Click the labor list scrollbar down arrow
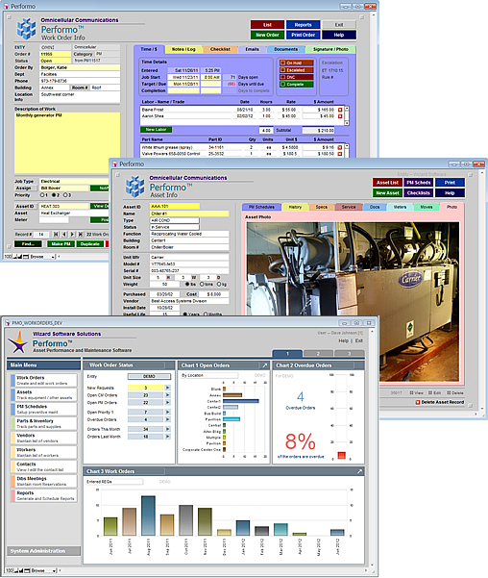 click(x=347, y=123)
